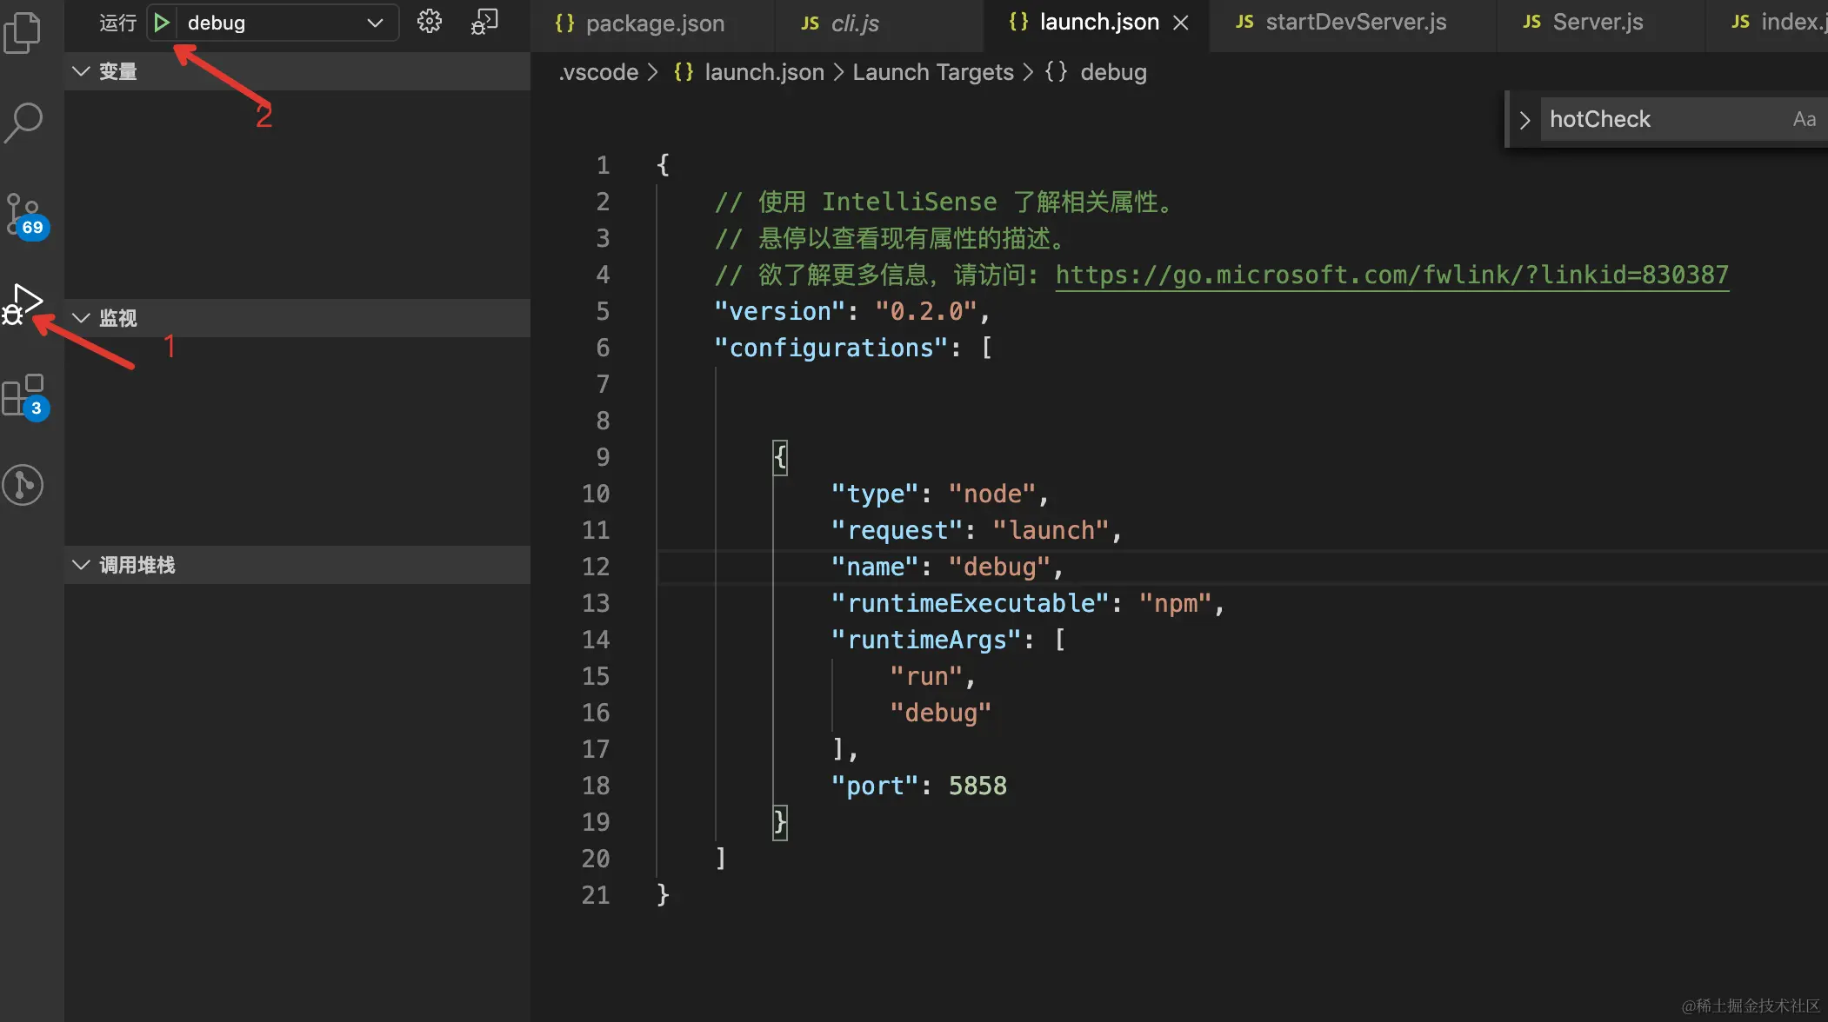
Task: Open the go.microsoft.com fwlink URL
Action: [x=1391, y=275]
